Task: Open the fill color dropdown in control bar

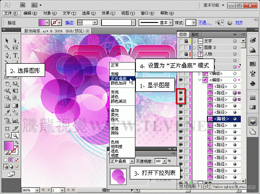Action: click(47, 22)
